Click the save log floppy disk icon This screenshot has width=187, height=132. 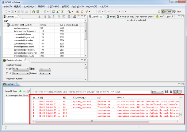click(x=167, y=92)
